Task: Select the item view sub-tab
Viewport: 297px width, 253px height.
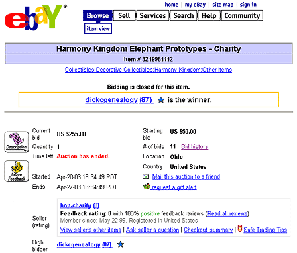Action: pyautogui.click(x=98, y=29)
